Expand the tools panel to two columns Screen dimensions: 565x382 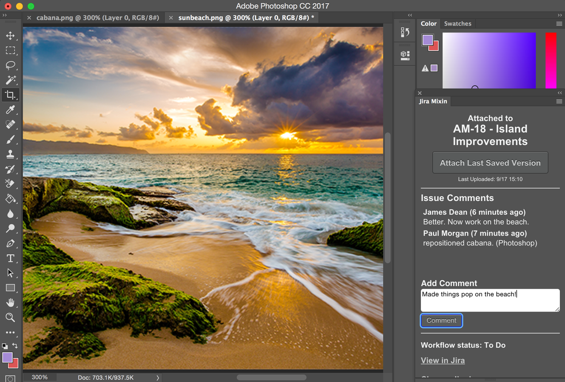(5, 15)
